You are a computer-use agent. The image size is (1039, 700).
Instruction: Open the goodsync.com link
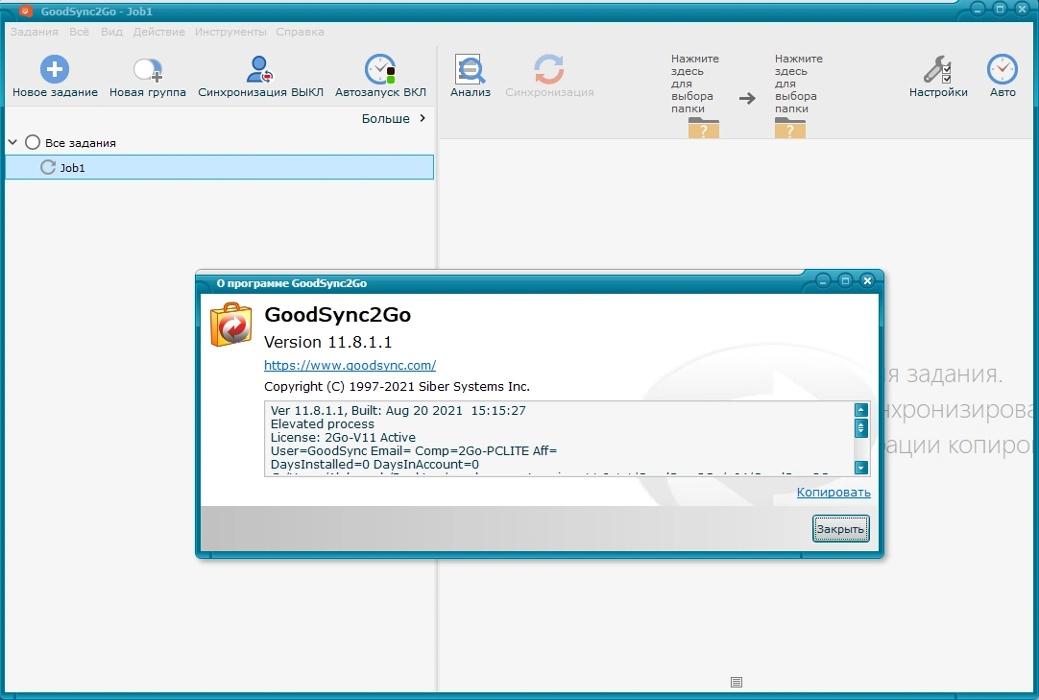[350, 365]
